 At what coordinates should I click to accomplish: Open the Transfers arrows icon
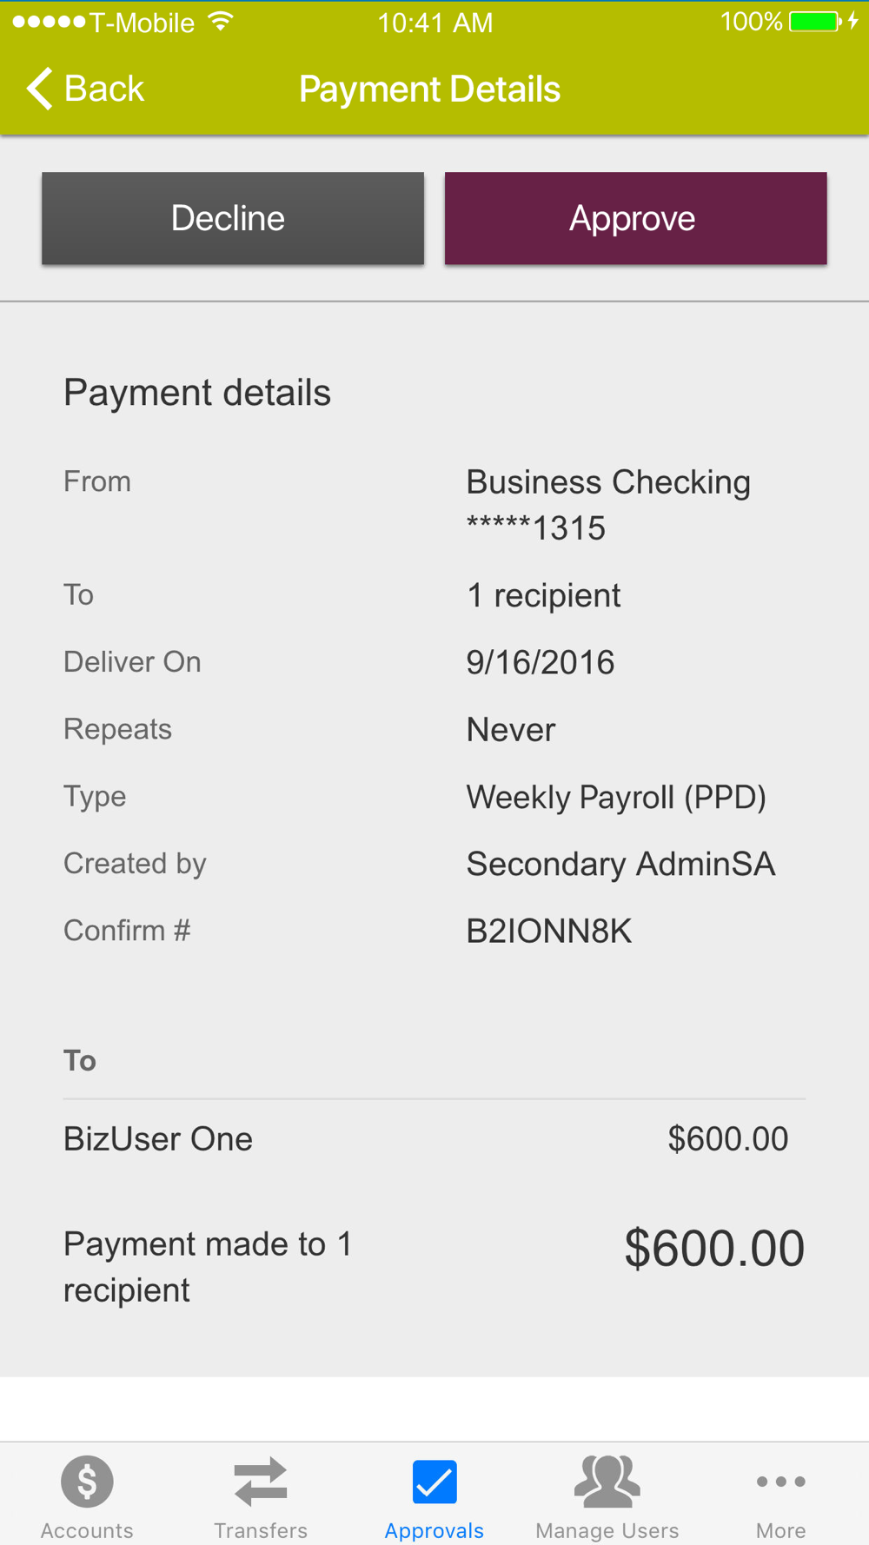pyautogui.click(x=261, y=1482)
